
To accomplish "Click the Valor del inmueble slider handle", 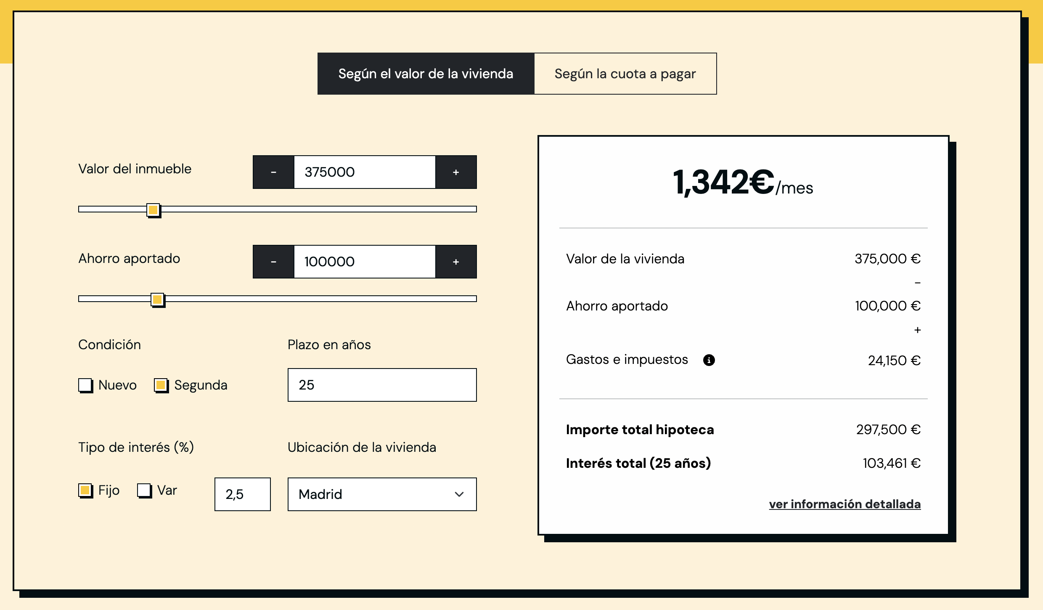I will point(154,210).
